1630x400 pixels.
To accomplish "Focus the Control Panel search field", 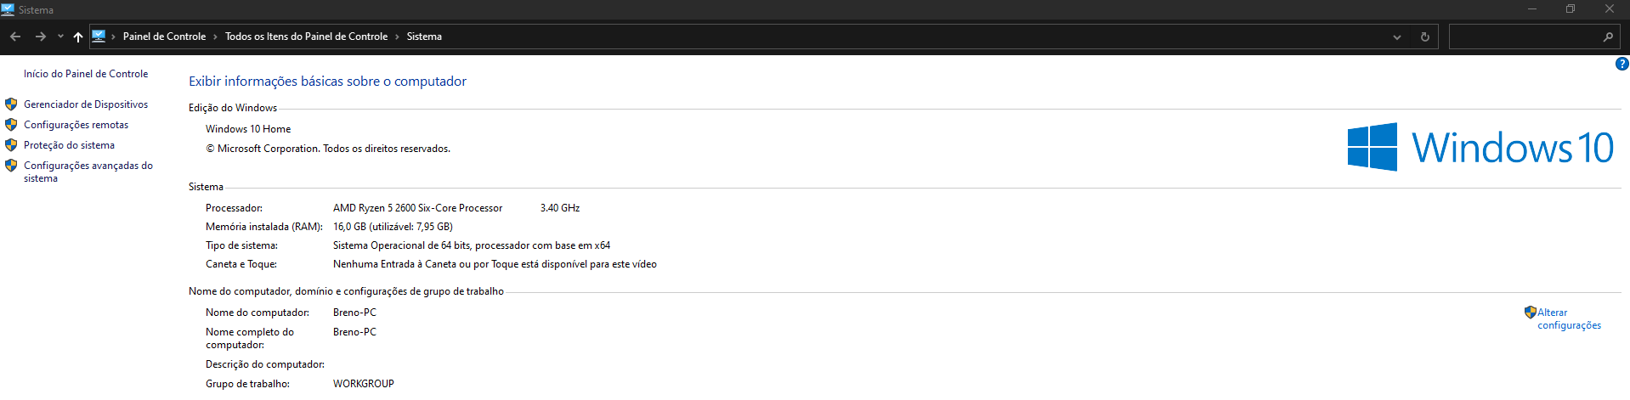I will coord(1525,37).
